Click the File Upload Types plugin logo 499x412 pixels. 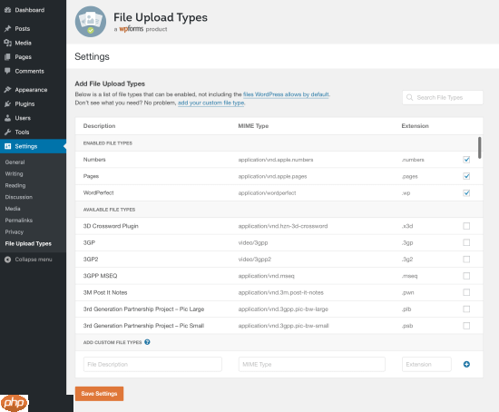coord(91,22)
